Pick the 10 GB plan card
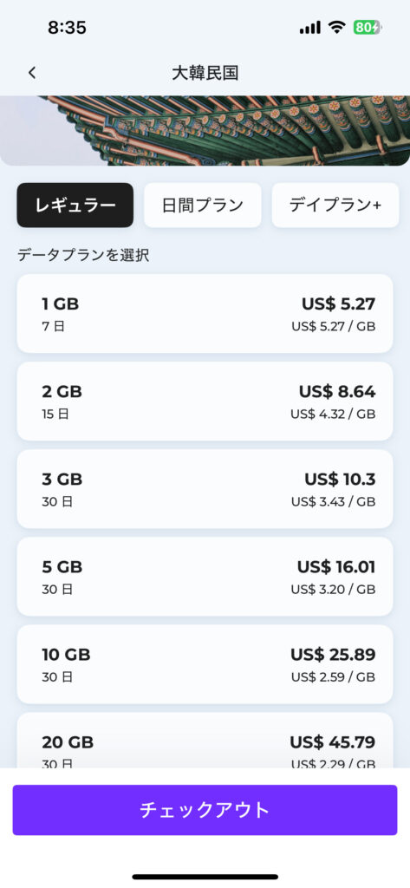 [x=205, y=664]
